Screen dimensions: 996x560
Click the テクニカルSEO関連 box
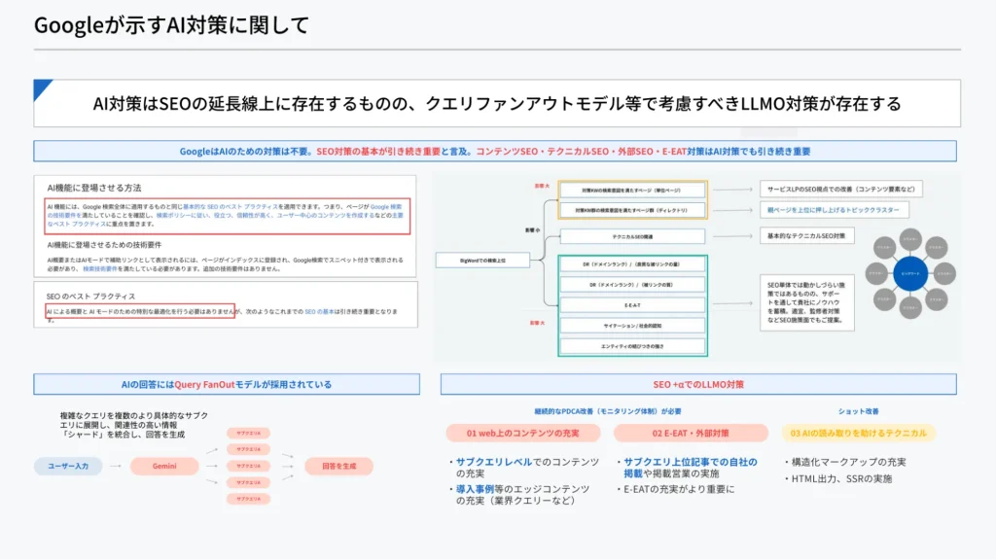click(632, 236)
